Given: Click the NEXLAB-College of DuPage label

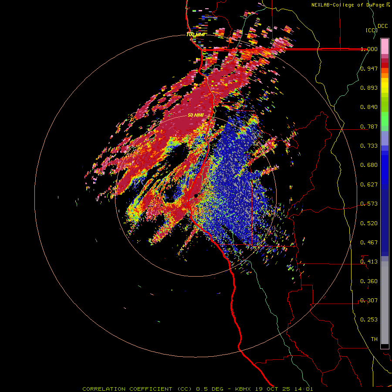Looking at the screenshot, I should (x=351, y=5).
